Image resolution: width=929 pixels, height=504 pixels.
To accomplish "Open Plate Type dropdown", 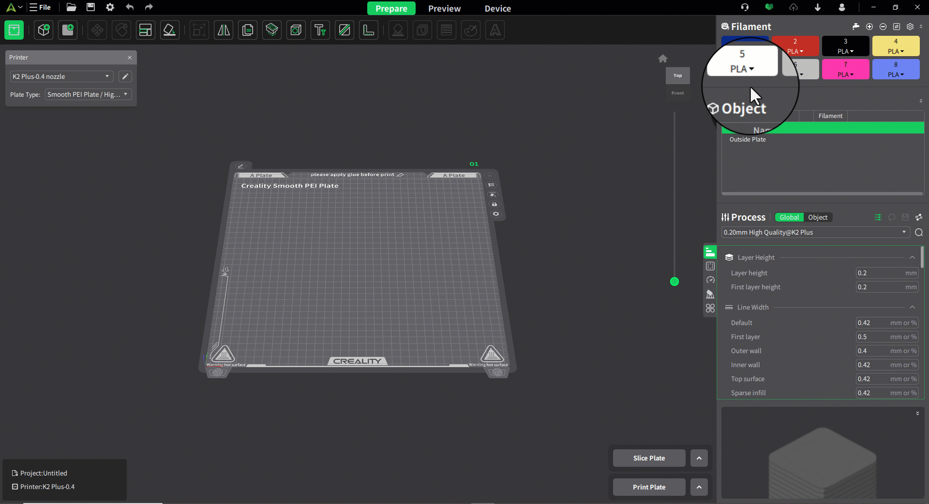I will click(88, 94).
